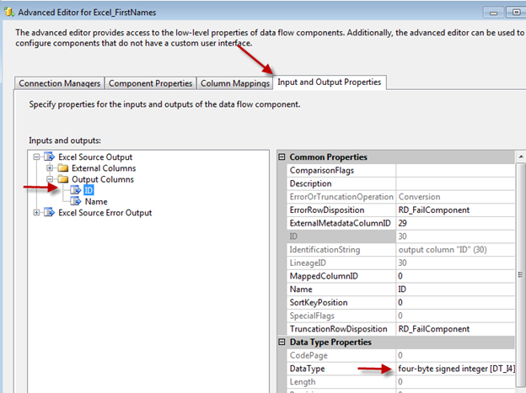The image size is (526, 393).
Task: Click the Advanced Editor title bar icon
Action: (8, 12)
